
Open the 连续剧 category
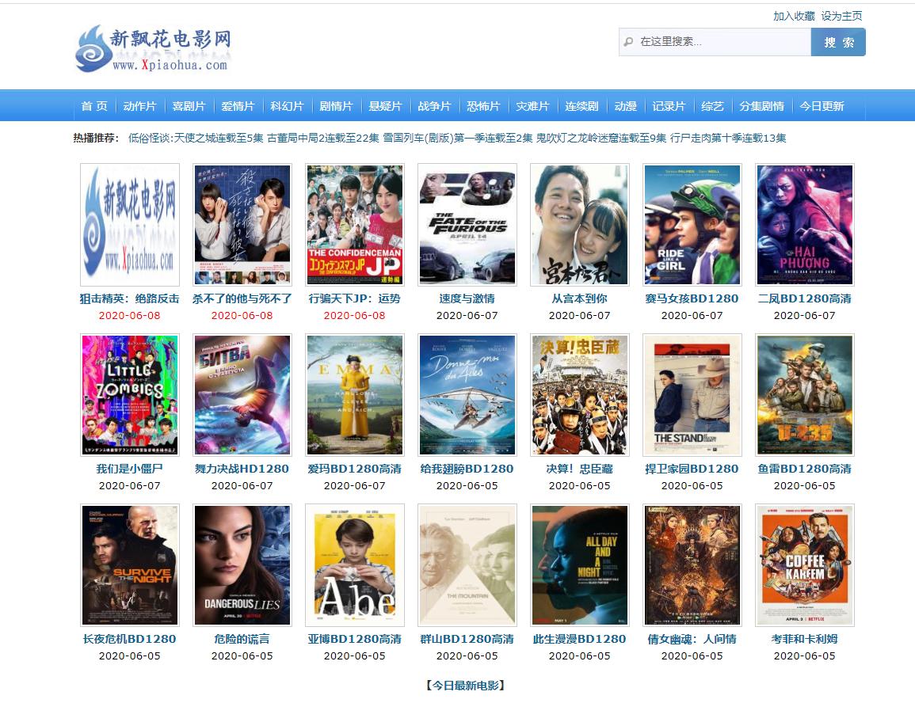pyautogui.click(x=581, y=106)
